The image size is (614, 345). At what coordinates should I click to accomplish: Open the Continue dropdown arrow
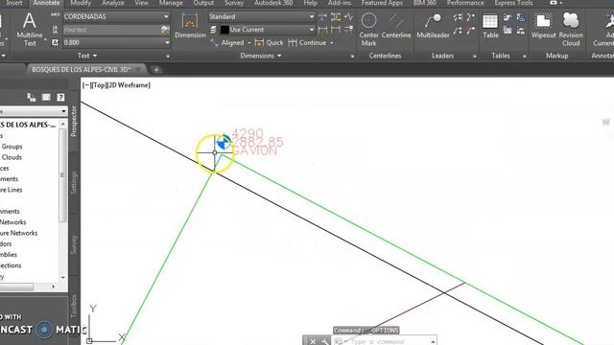(x=332, y=42)
